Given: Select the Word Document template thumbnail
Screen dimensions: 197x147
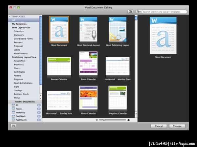Looking at the screenshot, I should 59,29.
